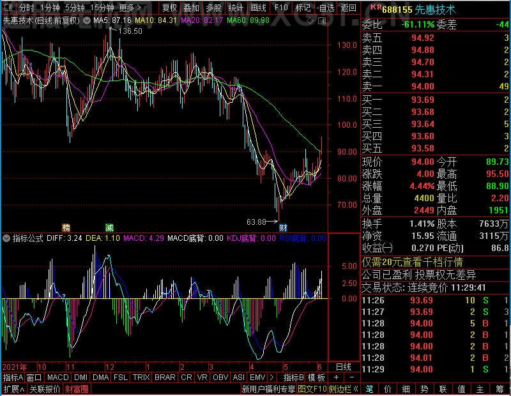This screenshot has width=511, height=396.
Task: Open the F10 company info
Action: [x=281, y=7]
